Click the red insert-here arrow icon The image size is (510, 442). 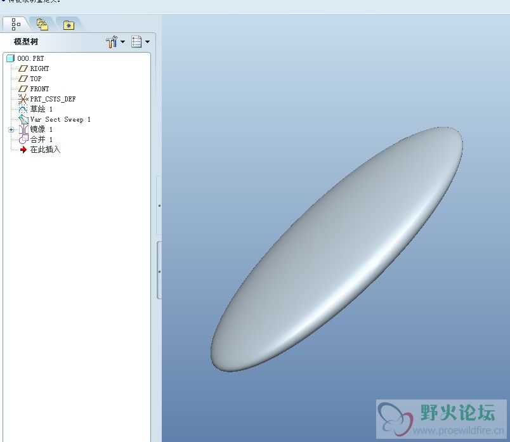pyautogui.click(x=23, y=150)
